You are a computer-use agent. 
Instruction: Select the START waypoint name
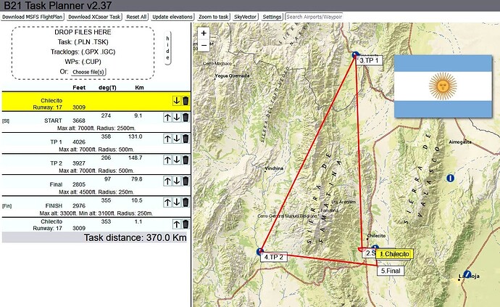[x=53, y=120]
